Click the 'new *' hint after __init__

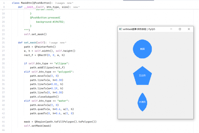tap(76, 7)
